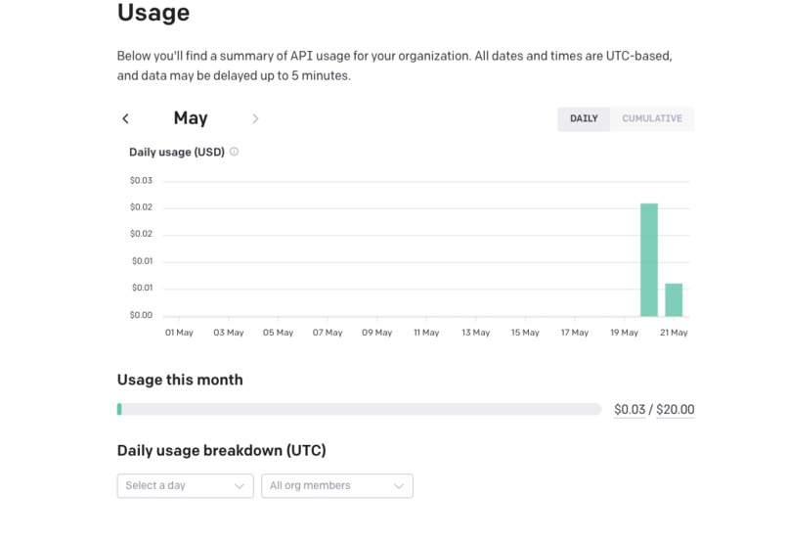
Task: Click the tall usage bar for 20 May
Action: click(x=649, y=260)
